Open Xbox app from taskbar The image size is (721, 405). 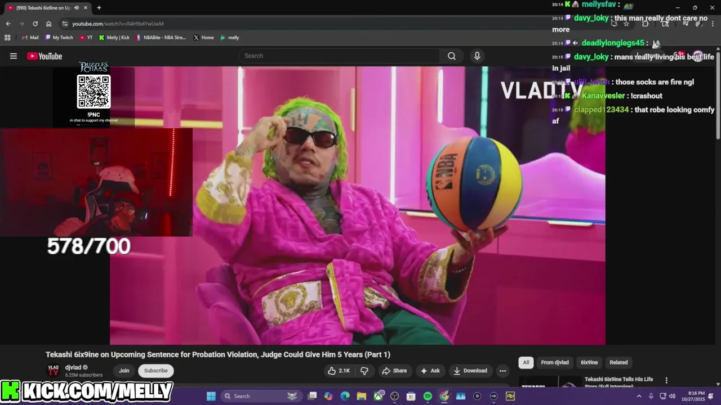[x=378, y=396]
